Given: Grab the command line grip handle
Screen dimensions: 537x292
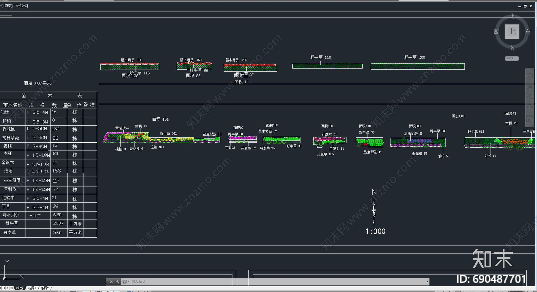Looking at the screenshot, I should 107,282.
